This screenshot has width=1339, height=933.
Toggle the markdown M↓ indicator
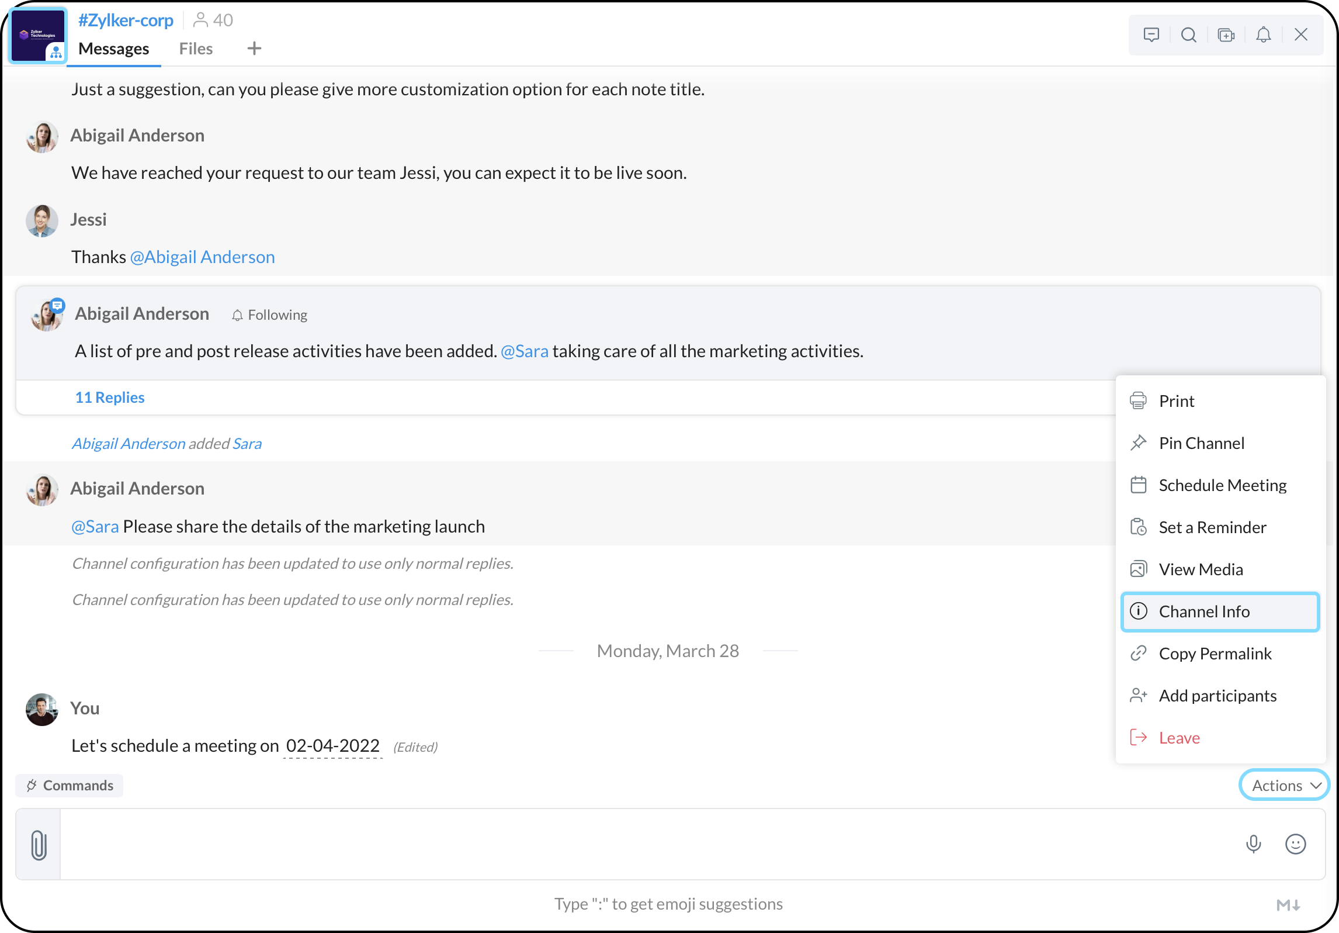click(x=1288, y=905)
